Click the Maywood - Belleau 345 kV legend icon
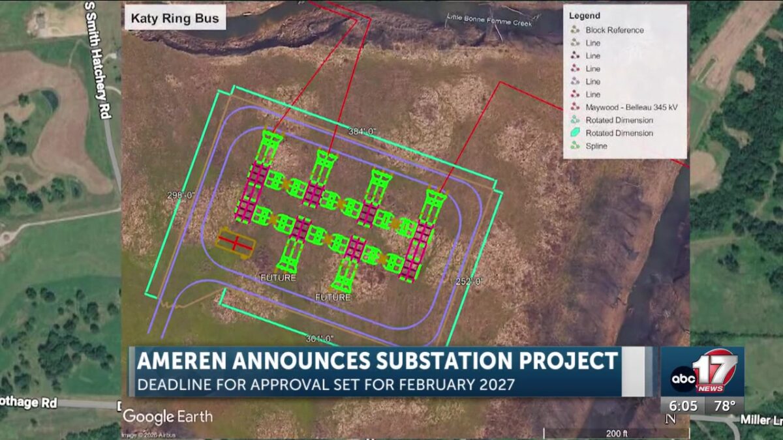783x440 pixels. [575, 108]
